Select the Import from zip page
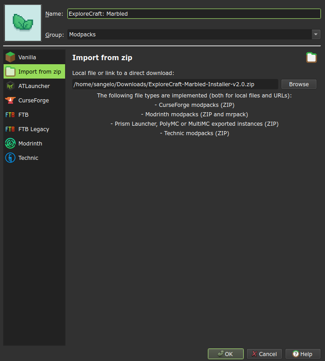325x361 pixels. click(34, 71)
